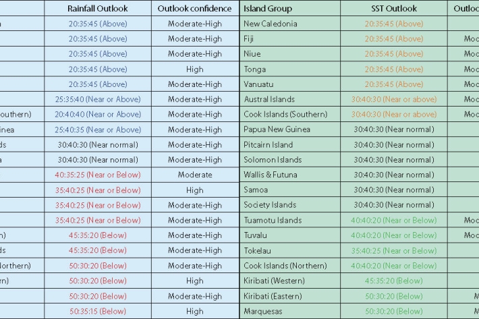
Task: Click the Vanuatu island cell
Action: [258, 84]
